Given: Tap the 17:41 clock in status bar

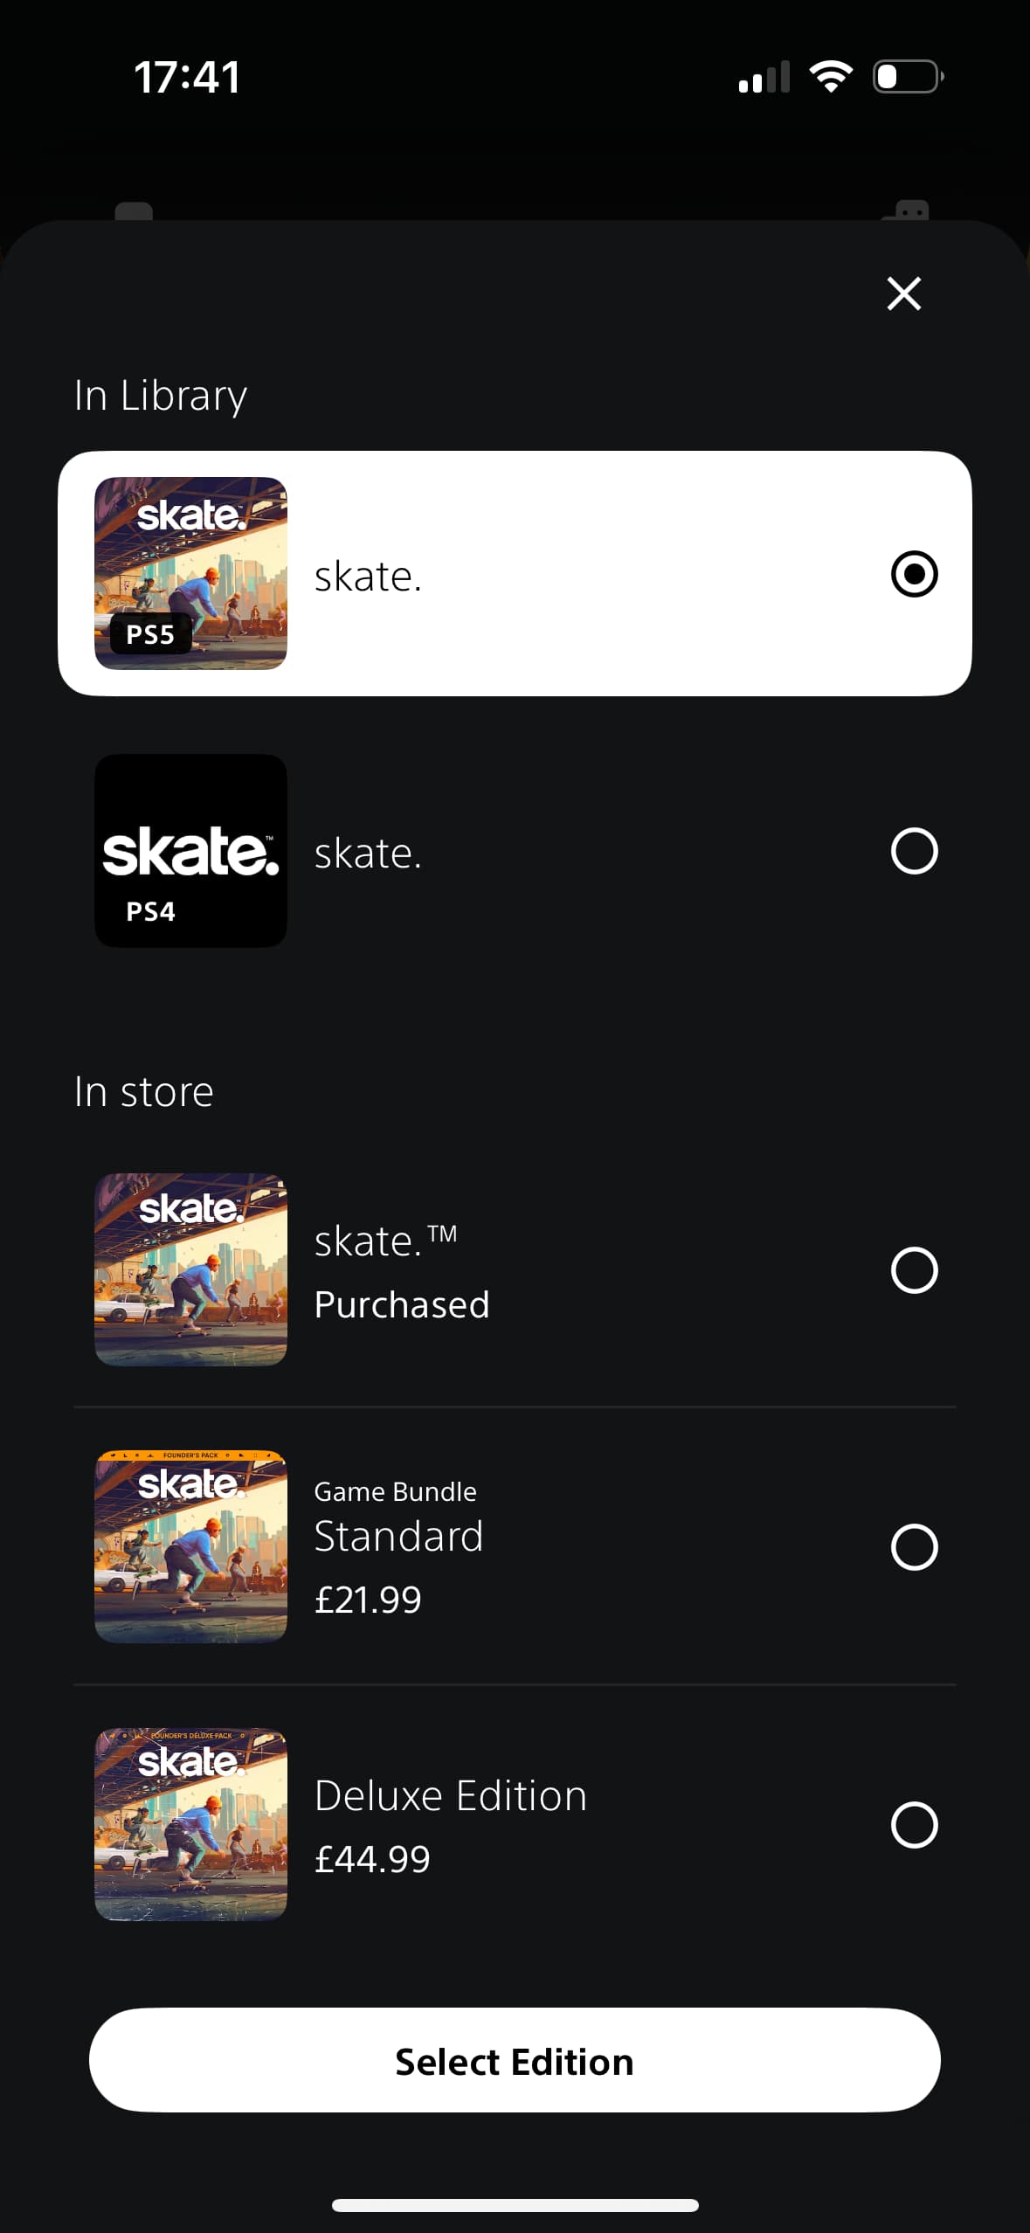Looking at the screenshot, I should pyautogui.click(x=187, y=77).
